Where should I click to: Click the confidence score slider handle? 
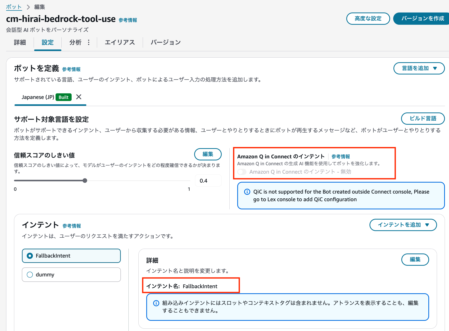85,181
